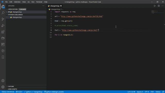Click Python language mode selector
The height and width of the screenshot is (93, 165).
coord(158,92)
